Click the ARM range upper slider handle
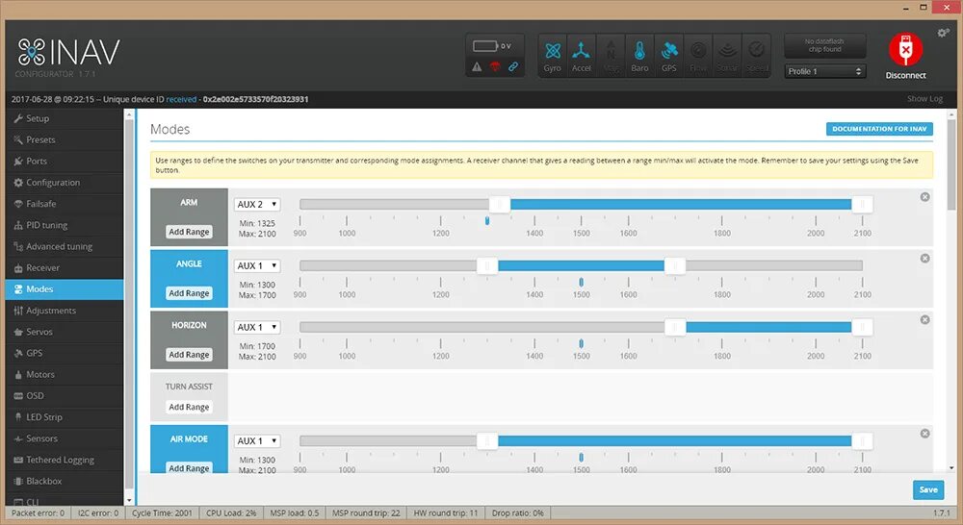963x525 pixels. coord(862,204)
